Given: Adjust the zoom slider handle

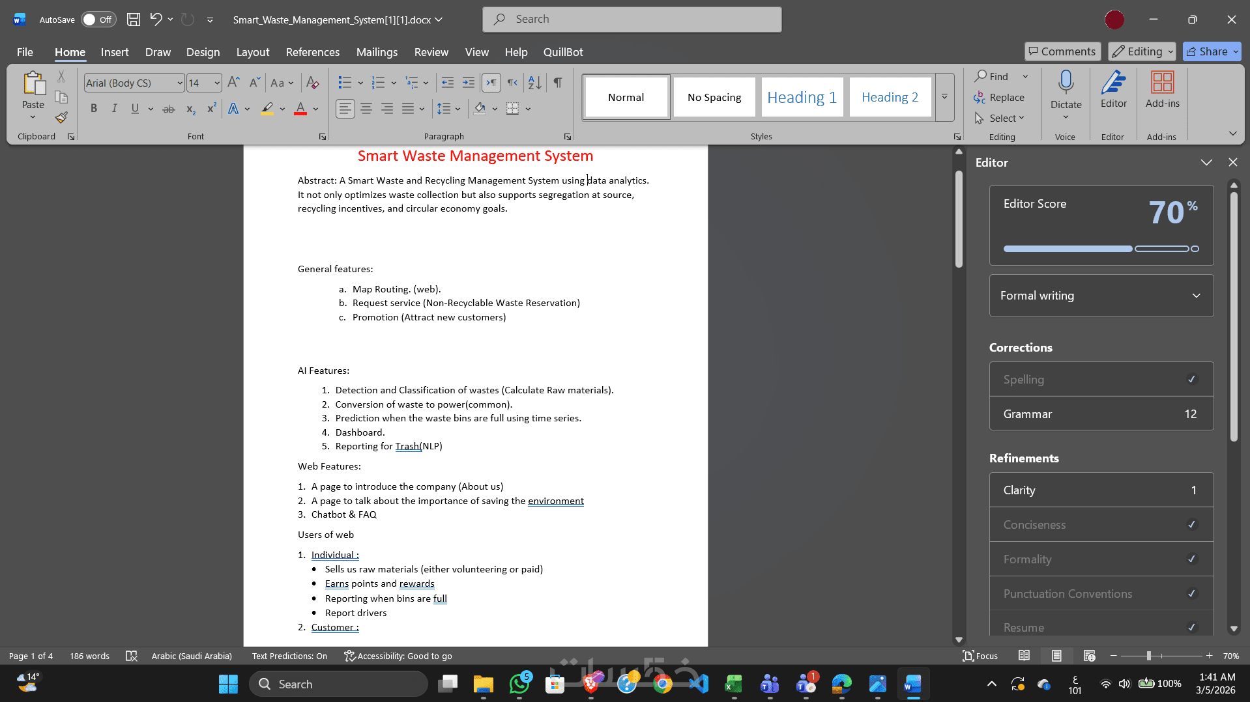Looking at the screenshot, I should tap(1148, 656).
